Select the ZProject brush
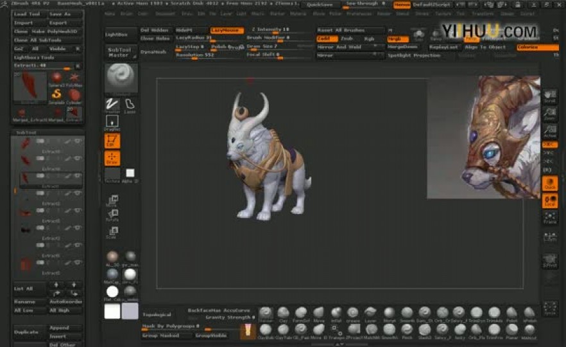The image size is (566, 347). [x=354, y=332]
